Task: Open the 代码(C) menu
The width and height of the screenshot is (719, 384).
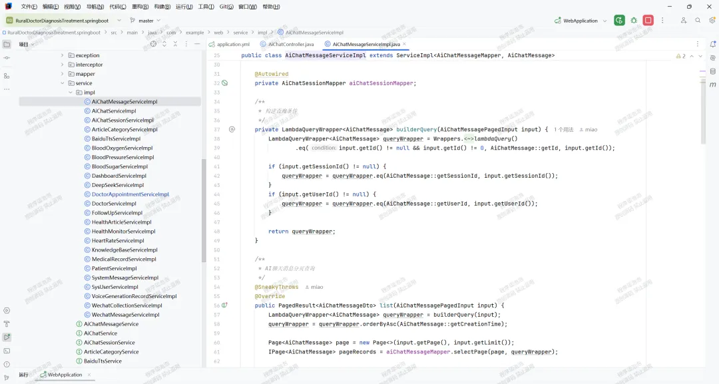Action: (x=117, y=7)
